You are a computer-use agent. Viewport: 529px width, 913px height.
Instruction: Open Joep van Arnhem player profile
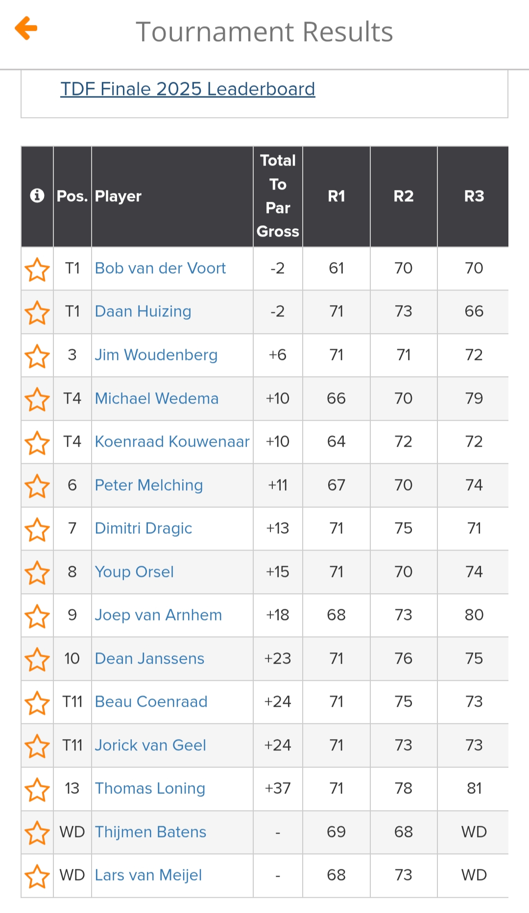158,615
